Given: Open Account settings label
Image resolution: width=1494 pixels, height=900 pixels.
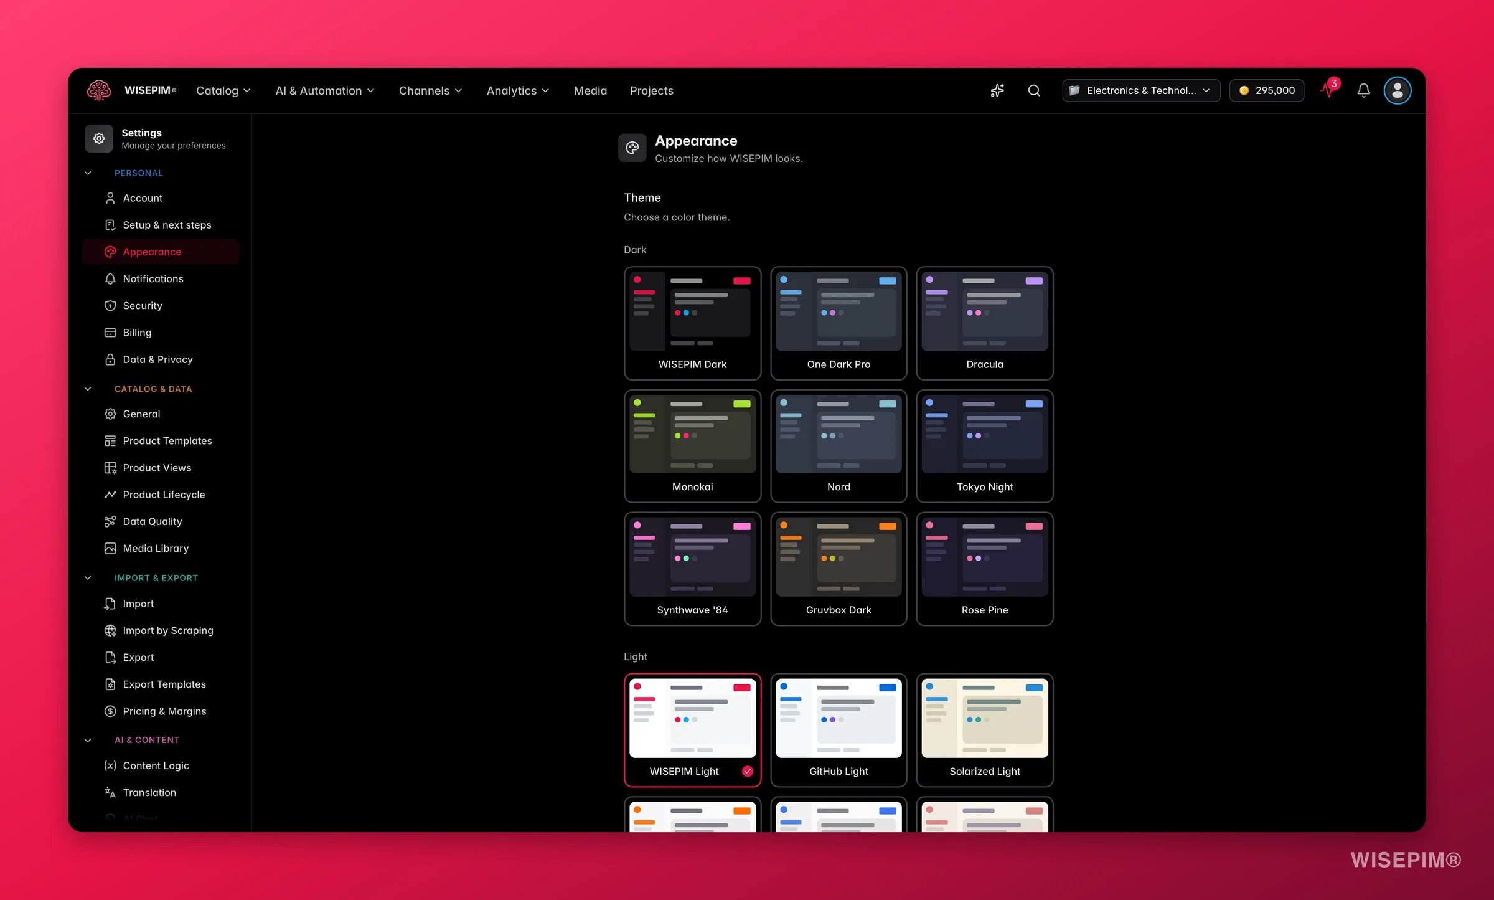Looking at the screenshot, I should pos(143,198).
